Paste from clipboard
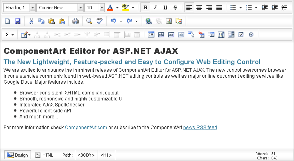Viewport: 294px width, 161px height. (51, 21)
